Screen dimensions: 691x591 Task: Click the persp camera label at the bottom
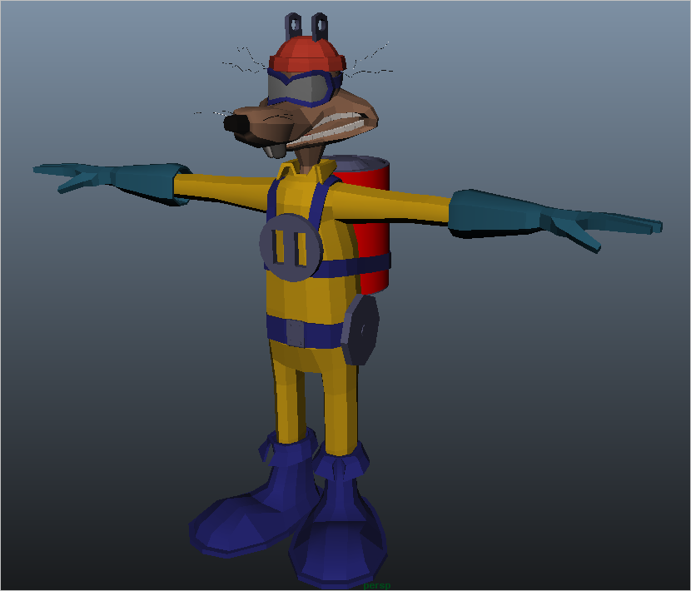(376, 585)
